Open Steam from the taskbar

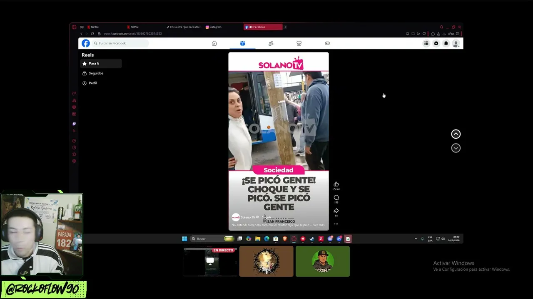[311, 239]
